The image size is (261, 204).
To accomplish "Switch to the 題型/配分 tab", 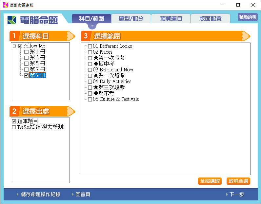I will point(131,19).
